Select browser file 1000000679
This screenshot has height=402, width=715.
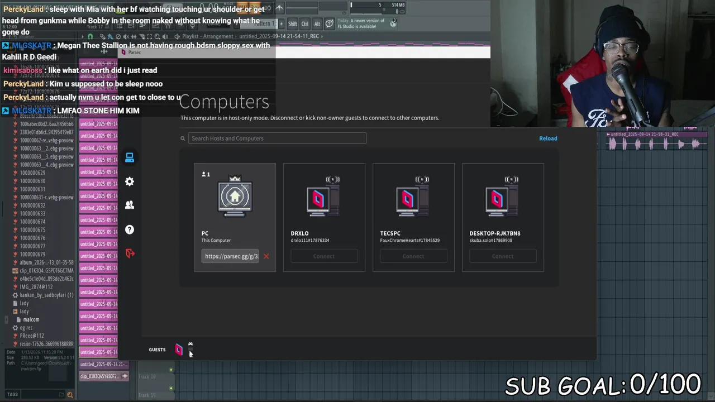pos(32,255)
